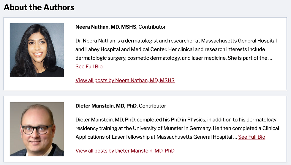
Task: View all posts by Dieter Manstein, MD, PhD
Action: [125, 151]
